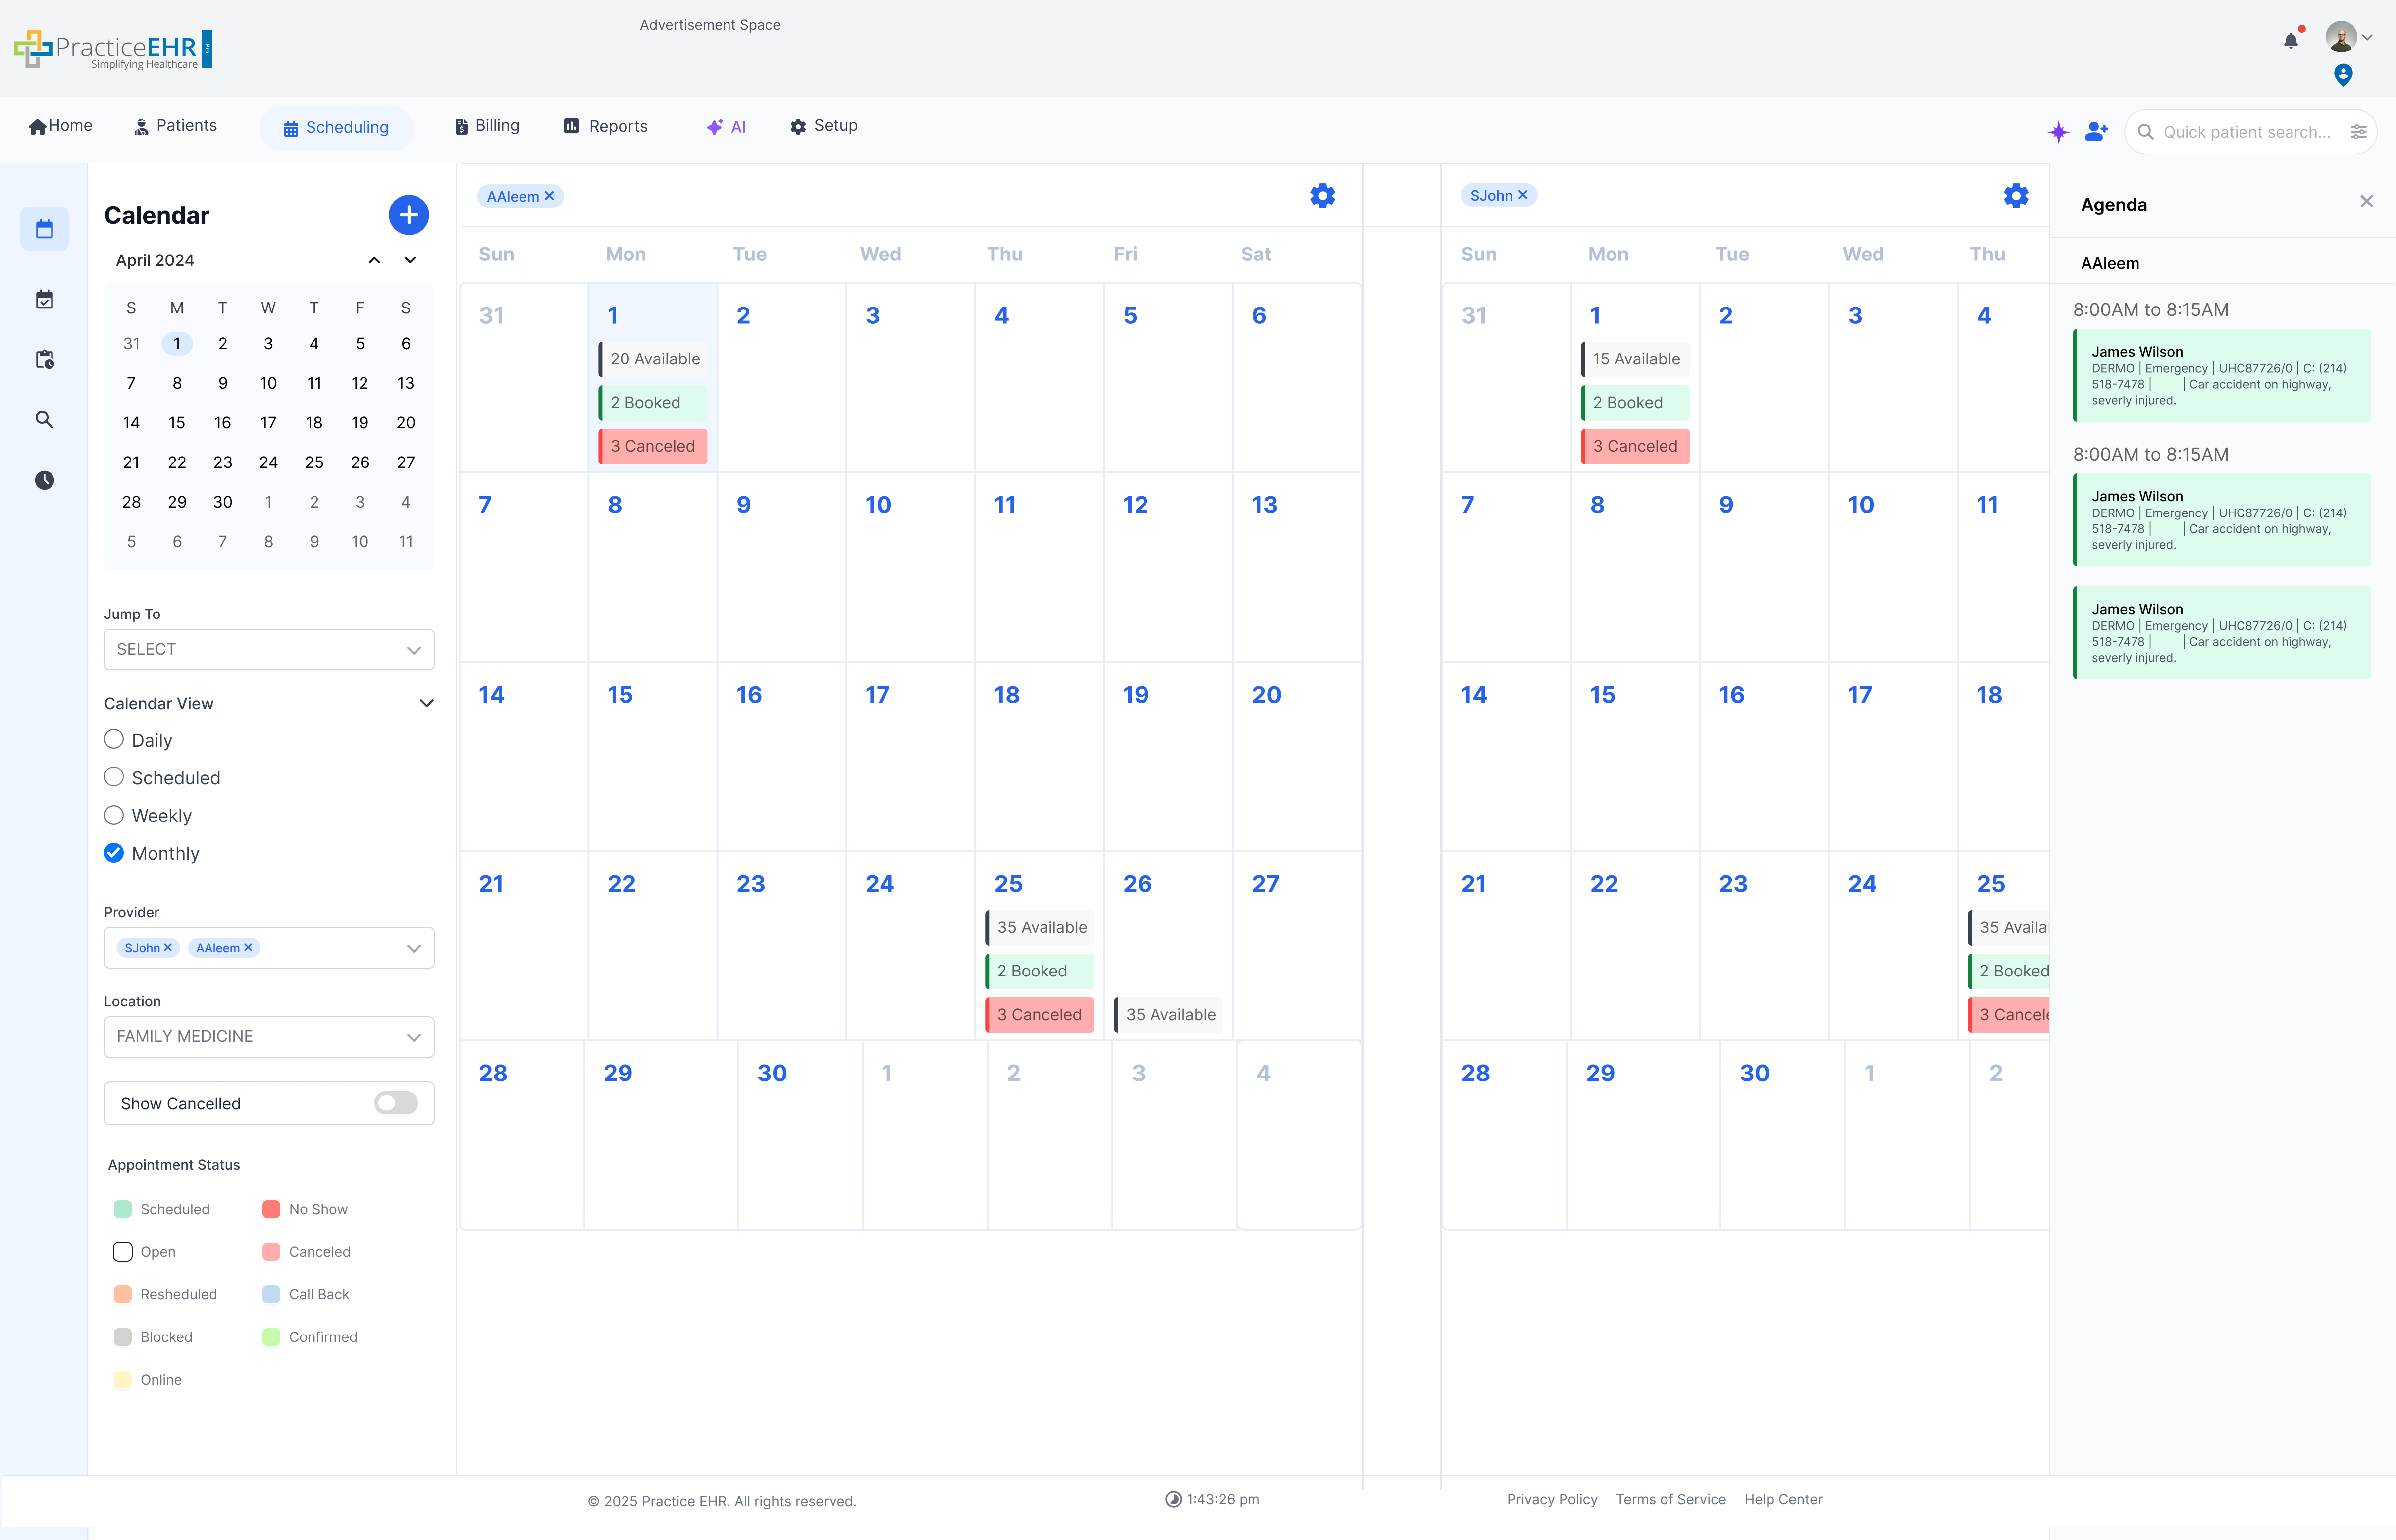Open the Jump To select dropdown
The width and height of the screenshot is (2396, 1540).
pyautogui.click(x=268, y=649)
